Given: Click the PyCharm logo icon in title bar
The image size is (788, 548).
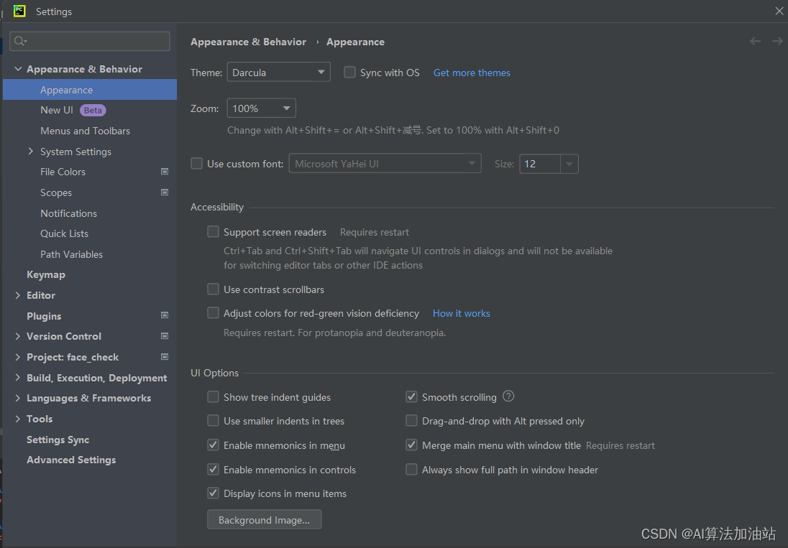Looking at the screenshot, I should [19, 11].
